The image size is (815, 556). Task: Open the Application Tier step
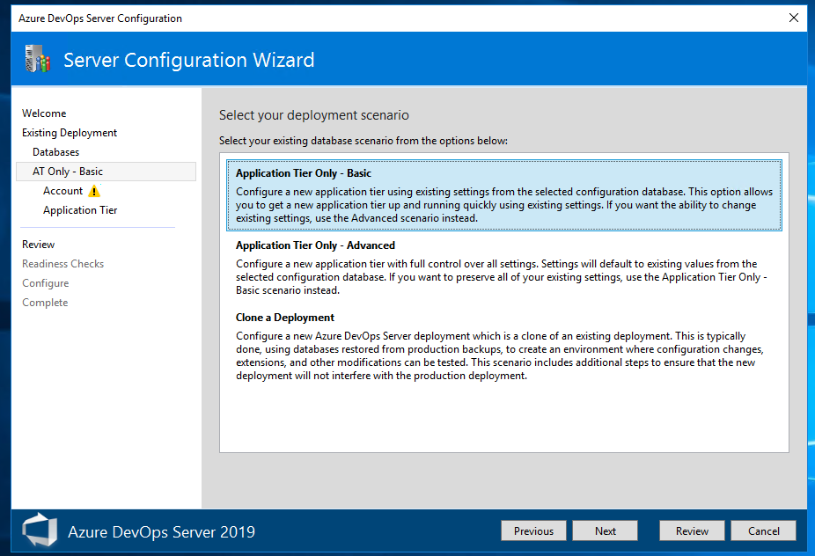pos(80,210)
